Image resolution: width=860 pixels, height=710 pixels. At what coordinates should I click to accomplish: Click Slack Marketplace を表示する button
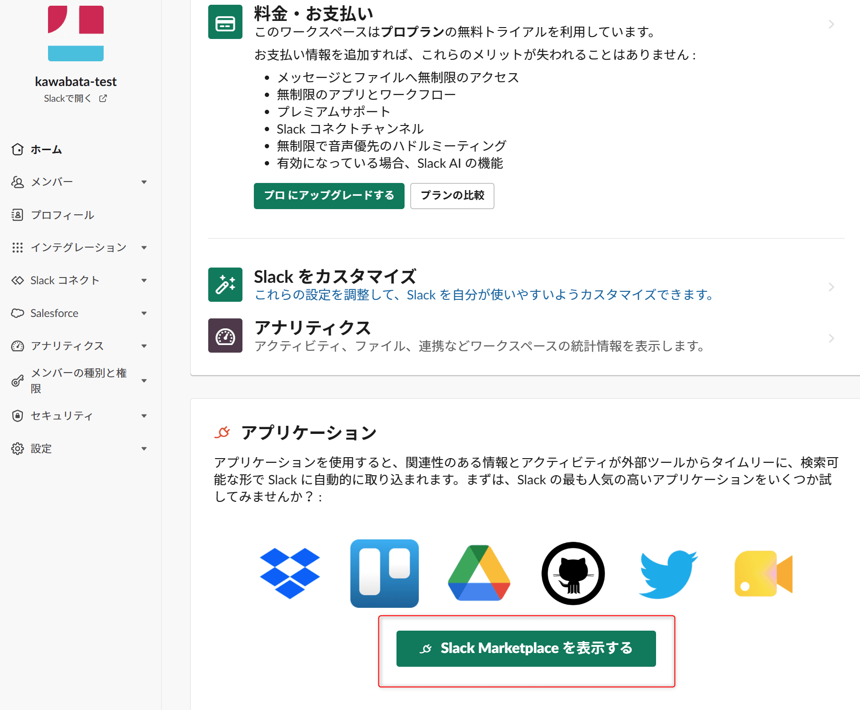(x=526, y=649)
